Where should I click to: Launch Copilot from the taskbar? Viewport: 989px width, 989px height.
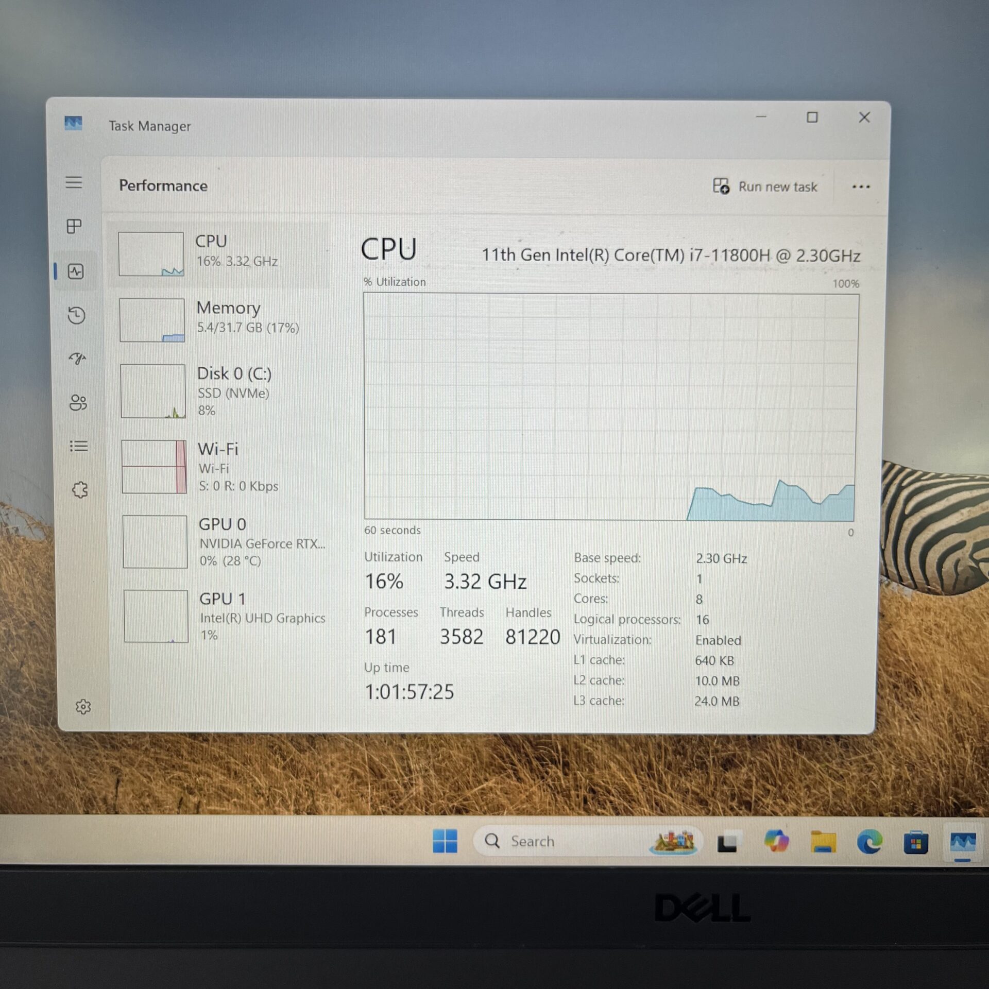776,841
